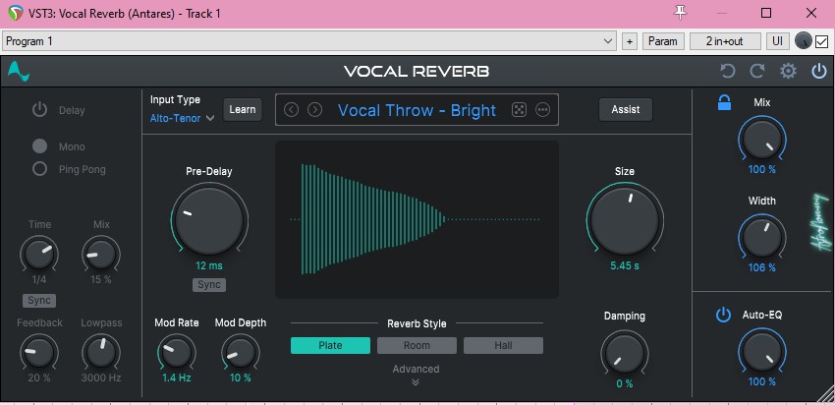Open the Program 1 preset dropdown
Screen dimensions: 835x405
(309, 41)
